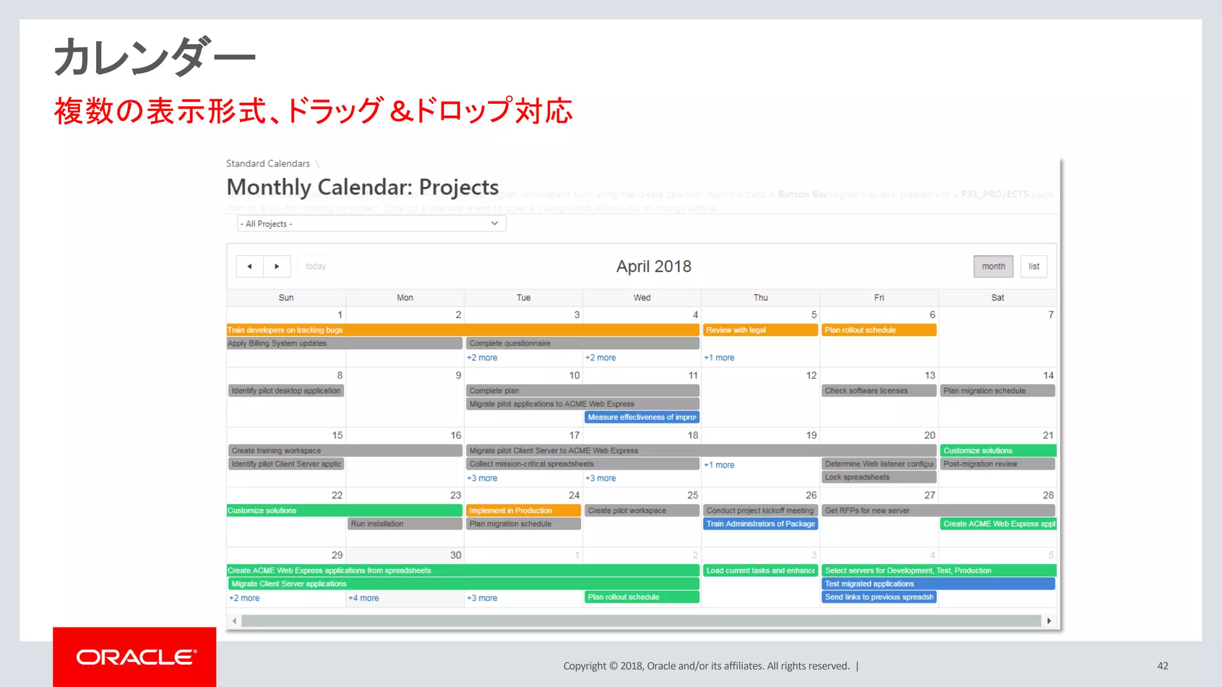
Task: Click the Sun column header
Action: [x=286, y=298]
